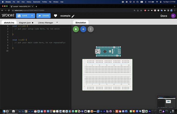Open the Docs link
The height and width of the screenshot is (114, 177).
(164, 16)
